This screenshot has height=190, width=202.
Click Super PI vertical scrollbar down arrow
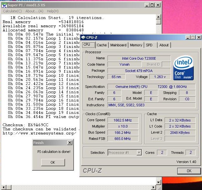(x=158, y=182)
